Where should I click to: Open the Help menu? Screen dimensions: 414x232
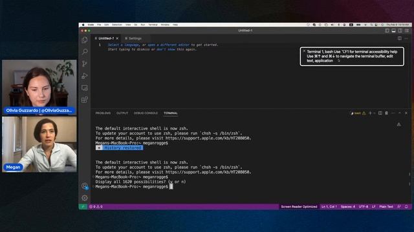[x=175, y=24]
